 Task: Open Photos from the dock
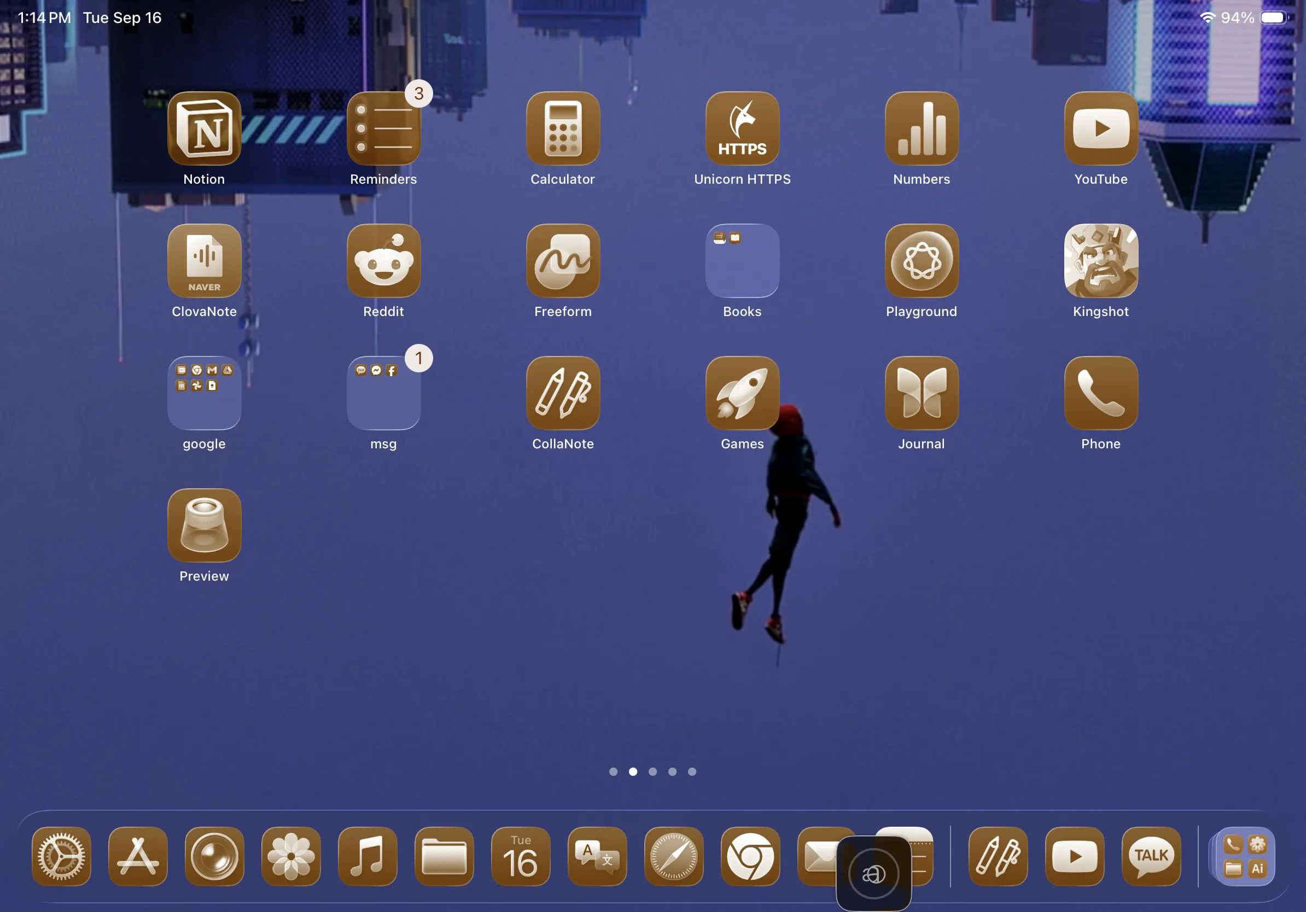[x=291, y=856]
